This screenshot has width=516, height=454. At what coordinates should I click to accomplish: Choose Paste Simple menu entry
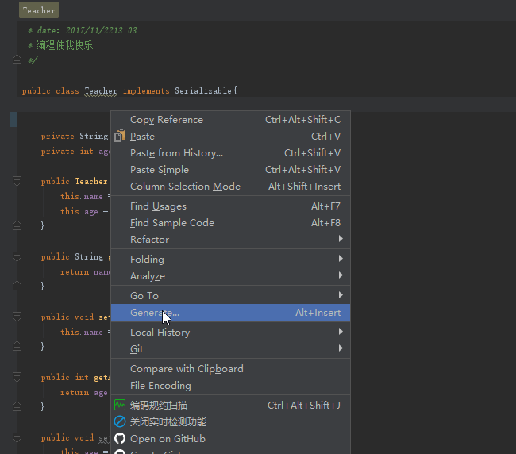coord(230,170)
